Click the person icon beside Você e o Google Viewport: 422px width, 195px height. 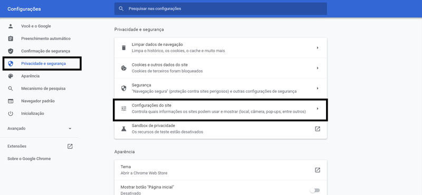click(x=11, y=26)
